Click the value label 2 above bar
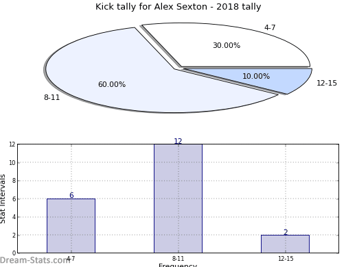 pyautogui.click(x=286, y=232)
